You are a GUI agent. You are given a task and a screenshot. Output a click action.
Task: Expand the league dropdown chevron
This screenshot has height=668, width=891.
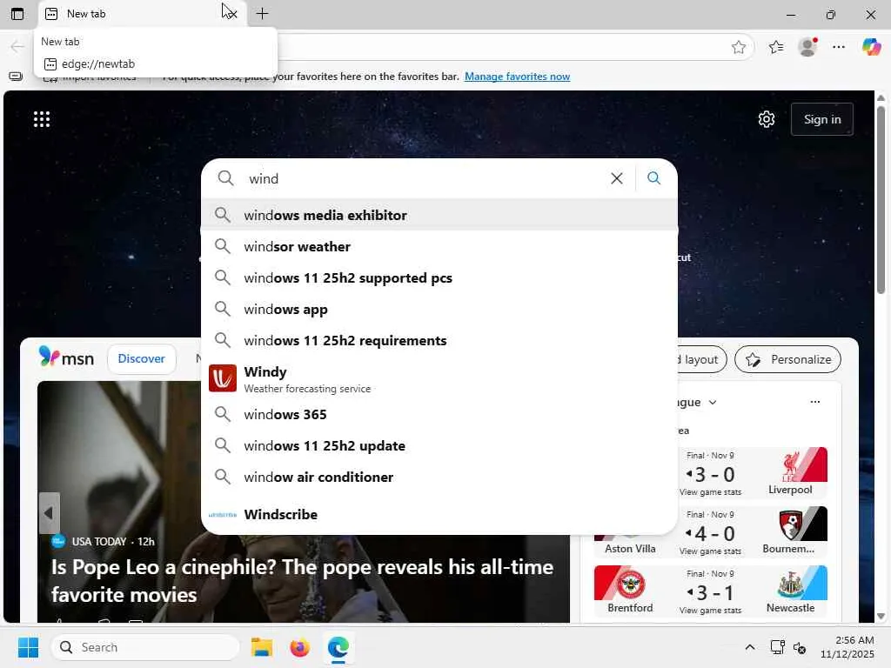click(x=713, y=402)
